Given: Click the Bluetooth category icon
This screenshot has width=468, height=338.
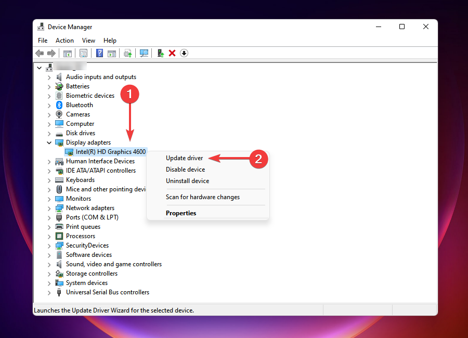Looking at the screenshot, I should [59, 105].
